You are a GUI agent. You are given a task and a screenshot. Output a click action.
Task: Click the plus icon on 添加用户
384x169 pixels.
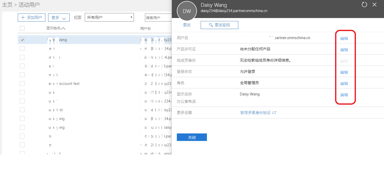click(x=23, y=18)
